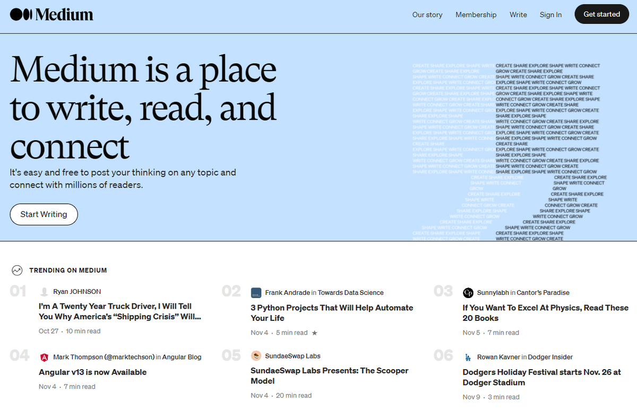The width and height of the screenshot is (637, 419).
Task: Click the trending arrow circle icon
Action: pos(17,270)
